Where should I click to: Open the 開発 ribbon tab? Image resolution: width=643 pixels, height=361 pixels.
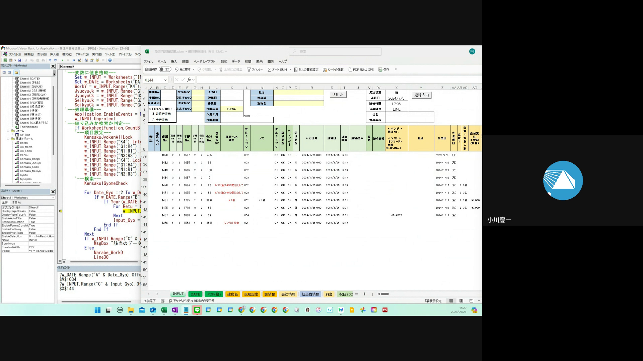click(x=271, y=62)
